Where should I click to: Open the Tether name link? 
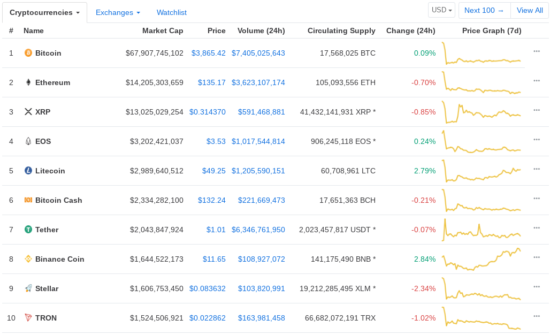point(47,230)
